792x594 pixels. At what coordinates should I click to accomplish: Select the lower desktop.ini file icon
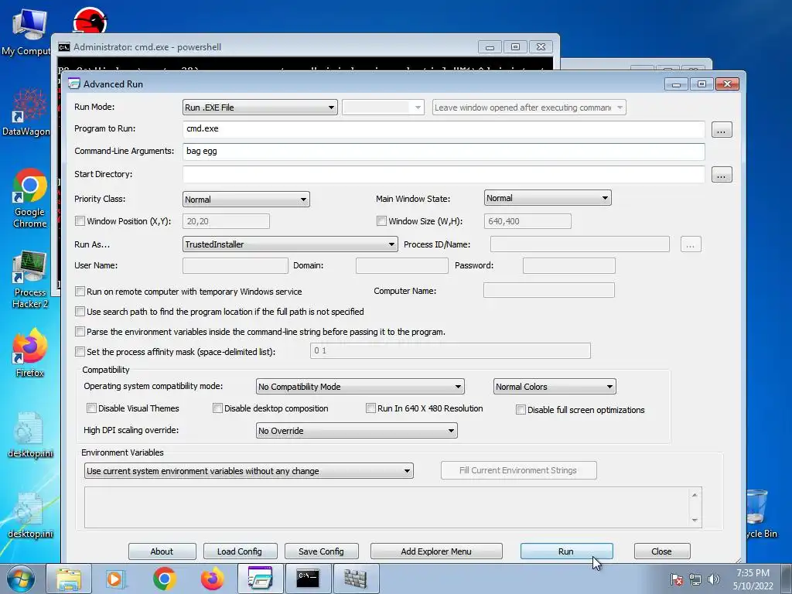coord(30,515)
